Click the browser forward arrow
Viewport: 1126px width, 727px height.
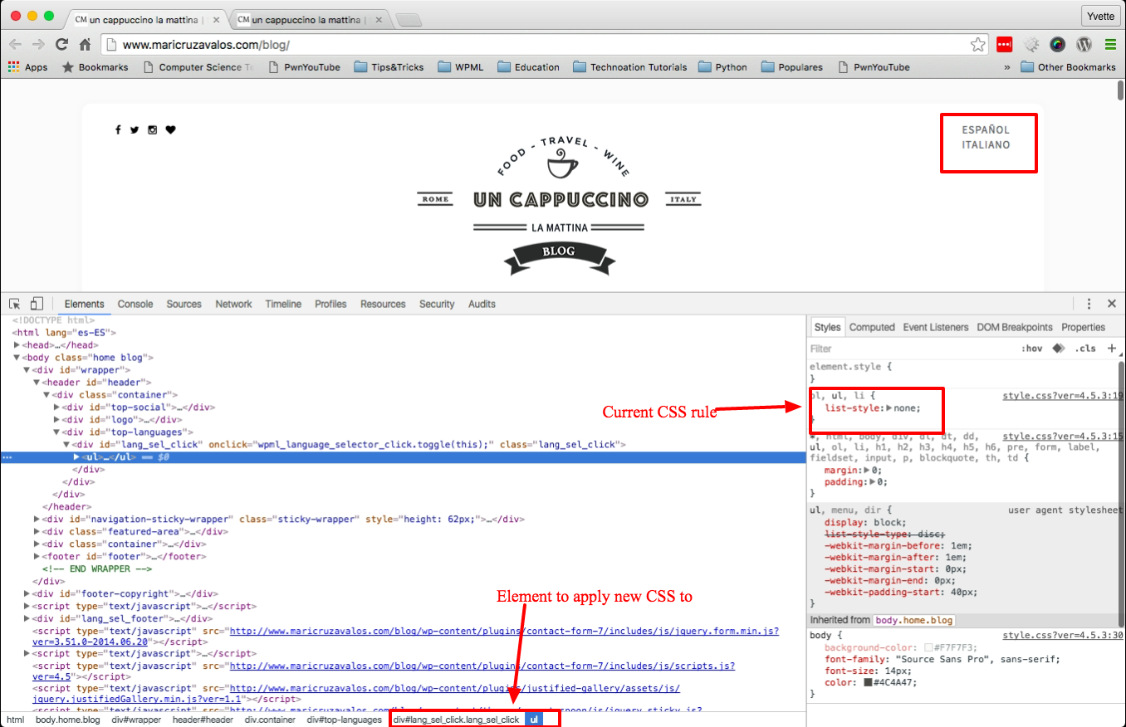(x=38, y=44)
